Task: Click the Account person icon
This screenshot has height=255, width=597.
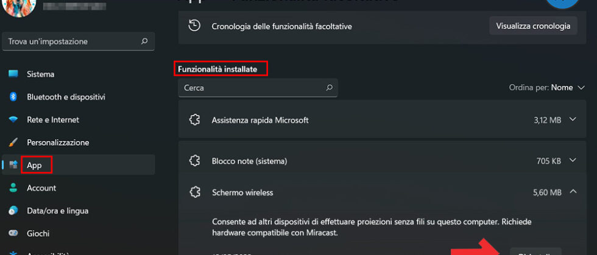Action: click(13, 188)
